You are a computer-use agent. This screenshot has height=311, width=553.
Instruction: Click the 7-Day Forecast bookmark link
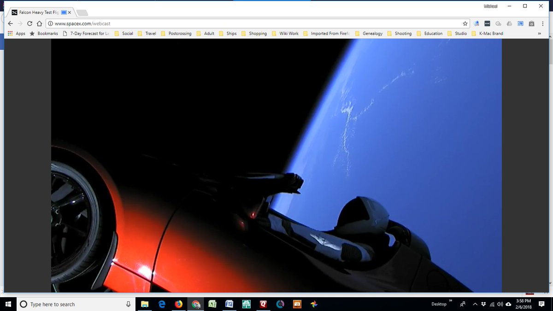coord(89,33)
